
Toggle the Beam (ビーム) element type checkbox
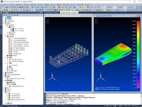(x=11, y=29)
